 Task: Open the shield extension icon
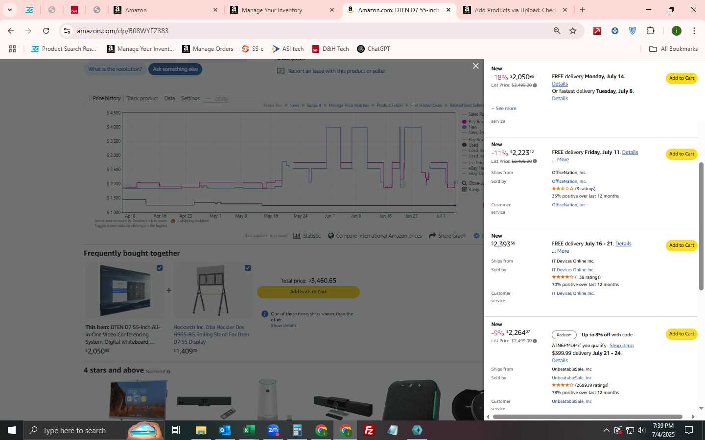pos(633,31)
